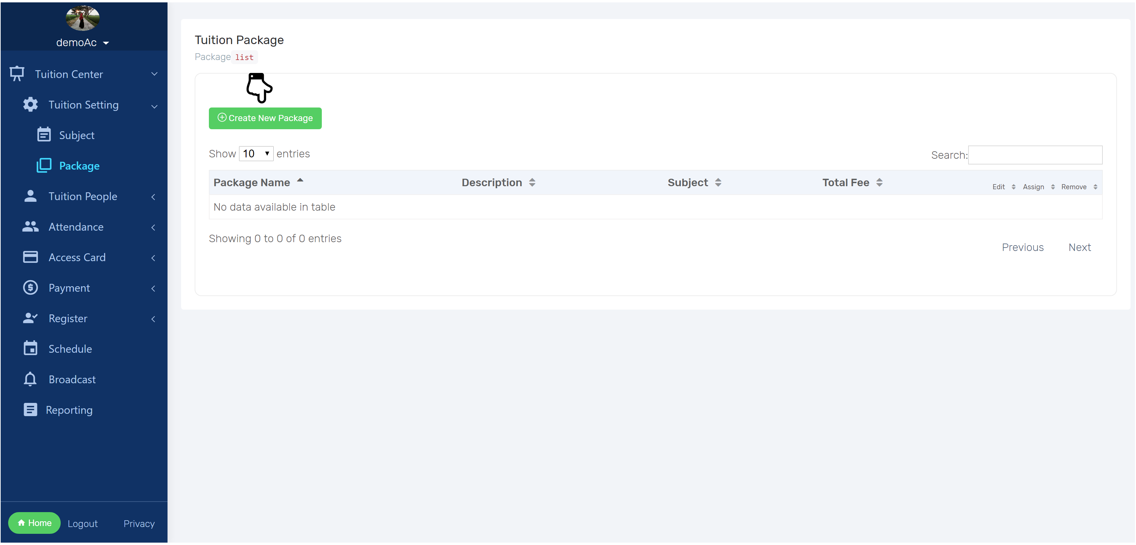Click sort arrows beside Total Fee column
Screen dimensions: 1136x545
(x=880, y=182)
